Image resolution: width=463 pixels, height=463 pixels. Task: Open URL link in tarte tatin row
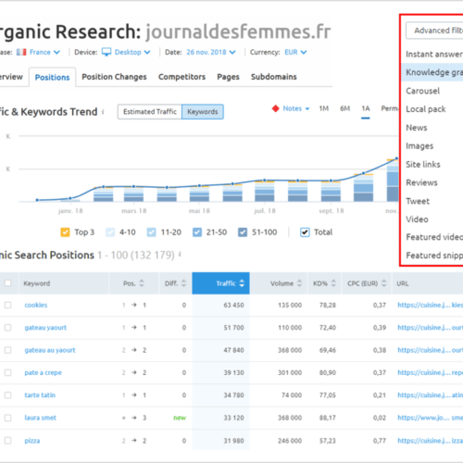click(430, 395)
